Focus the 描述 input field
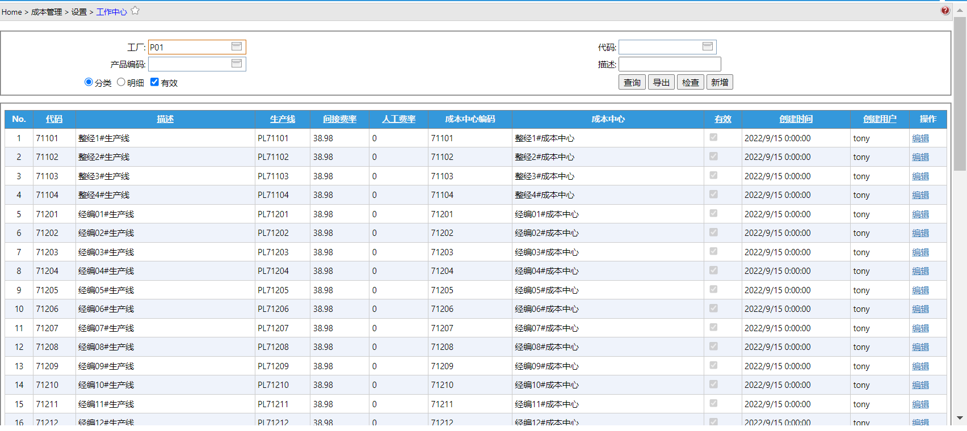967x431 pixels. tap(670, 64)
